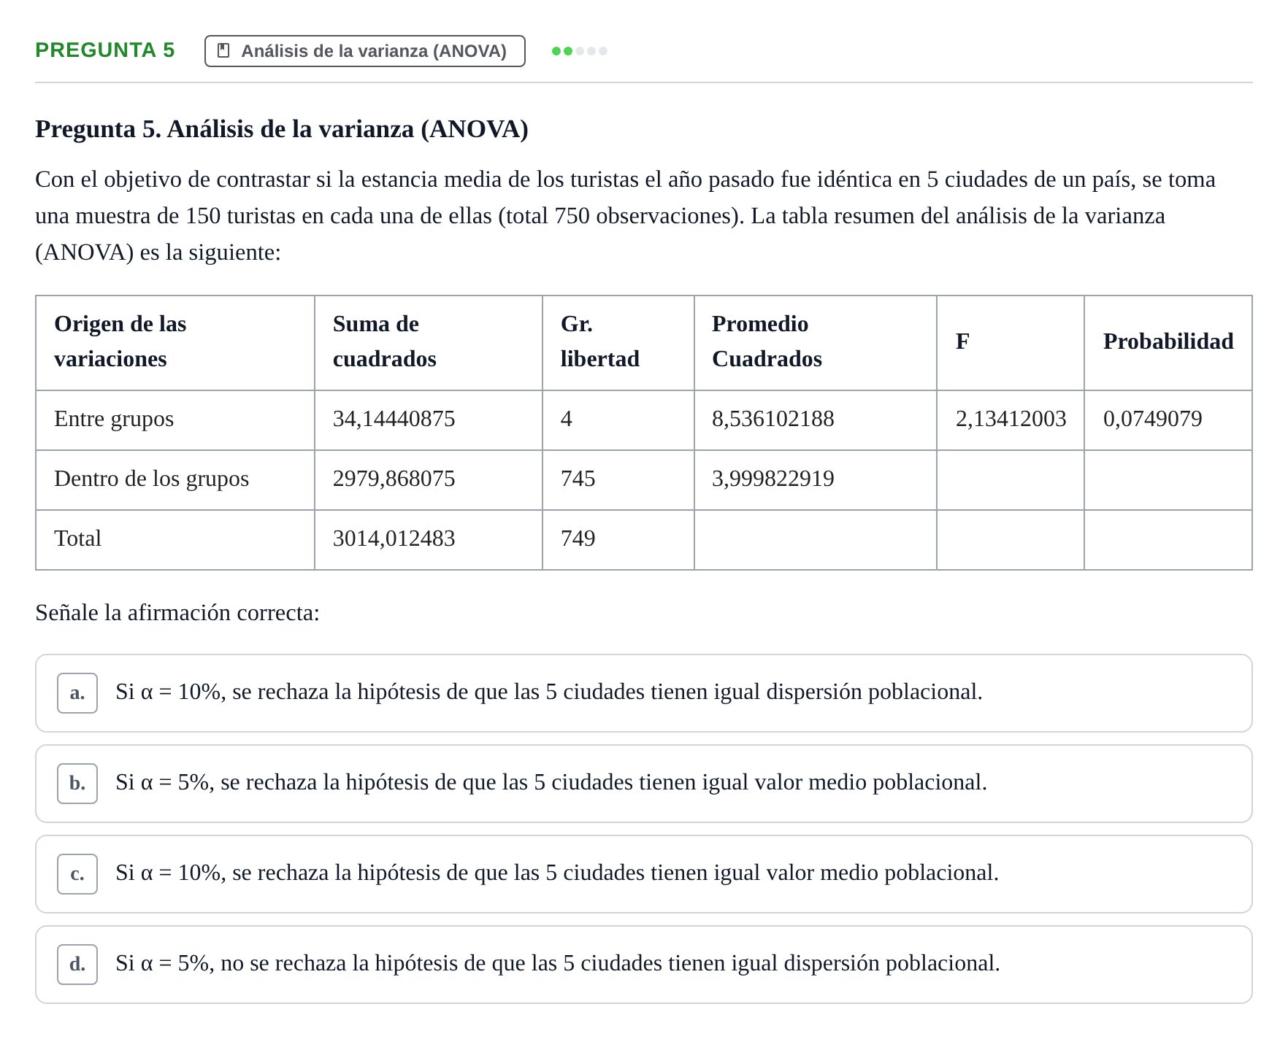Image resolution: width=1288 pixels, height=1039 pixels.
Task: Click the cell 3,999822919
Action: 773,479
